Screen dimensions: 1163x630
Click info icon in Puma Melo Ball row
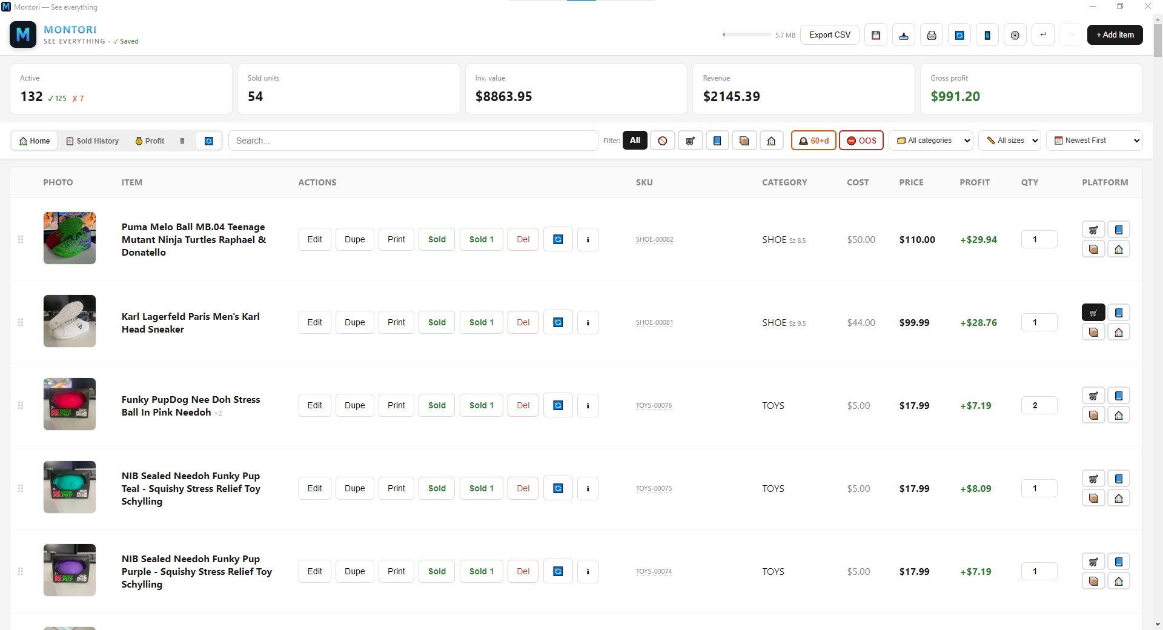pos(588,239)
